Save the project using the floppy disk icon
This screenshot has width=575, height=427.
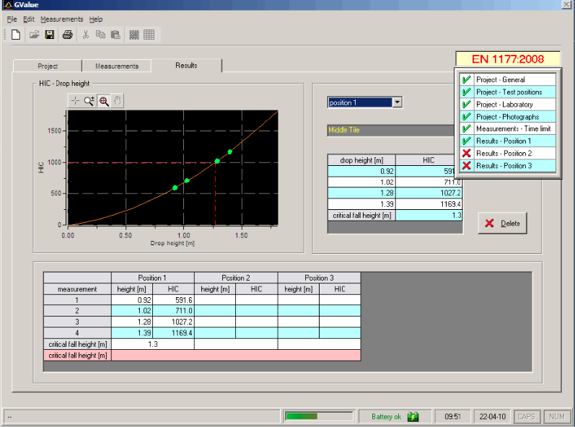click(50, 35)
